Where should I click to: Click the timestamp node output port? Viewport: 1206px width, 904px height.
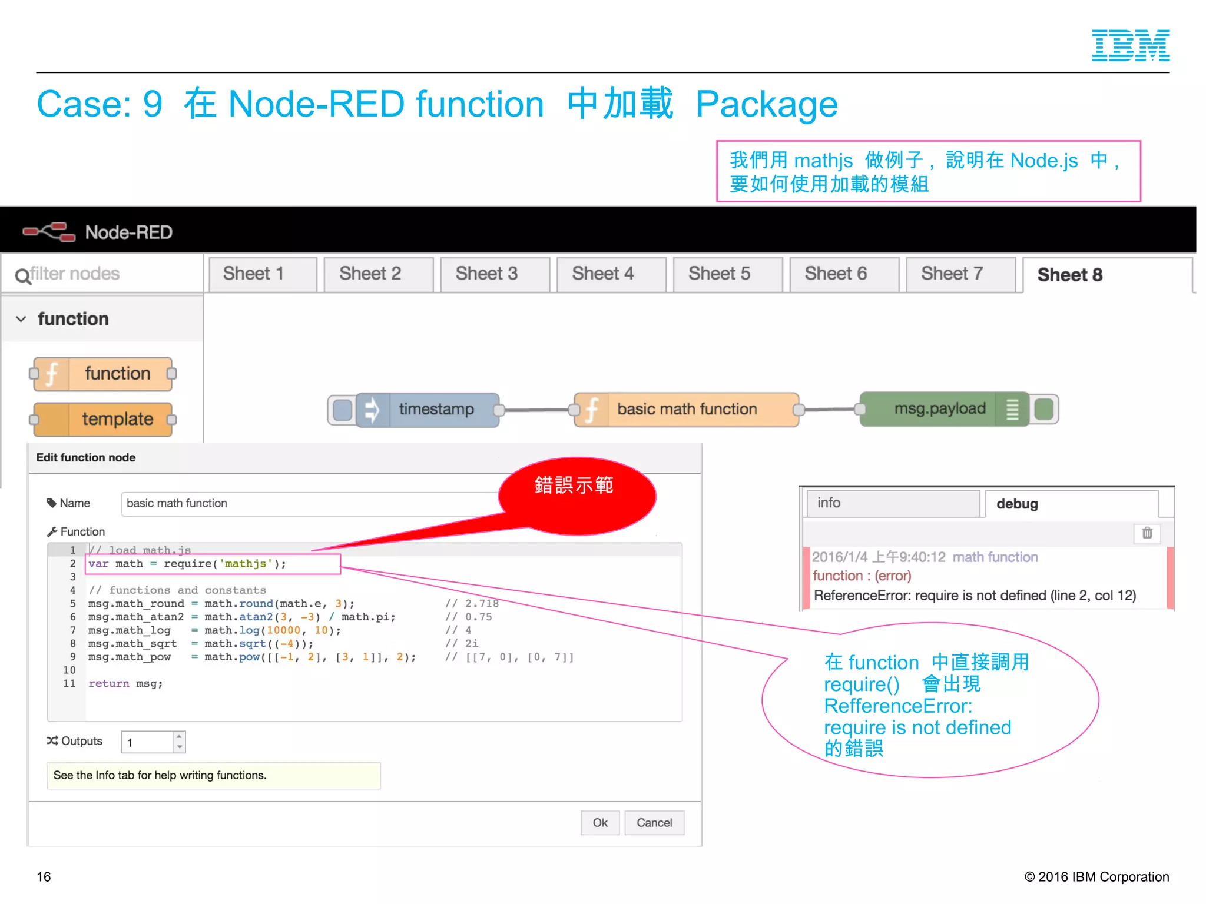point(499,410)
